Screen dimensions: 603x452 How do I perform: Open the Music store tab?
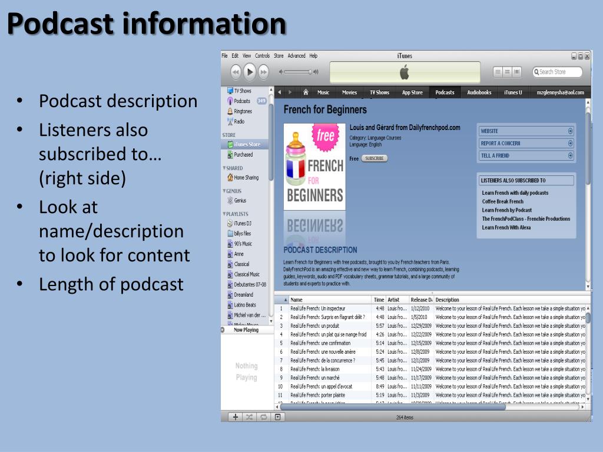323,92
